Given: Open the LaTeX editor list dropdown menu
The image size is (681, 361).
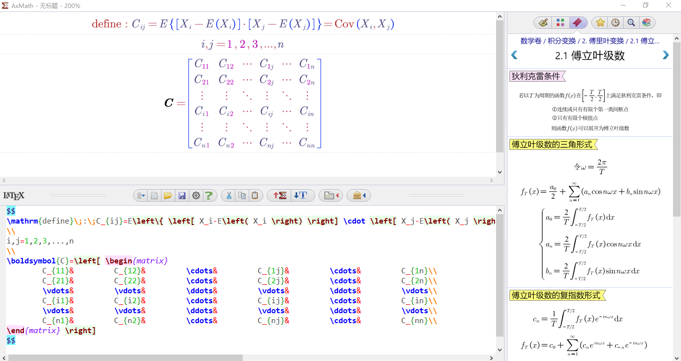Looking at the screenshot, I should [x=141, y=196].
